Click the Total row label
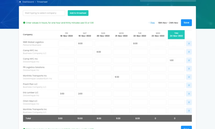Screen dimensions: 215x129 tap(28, 119)
